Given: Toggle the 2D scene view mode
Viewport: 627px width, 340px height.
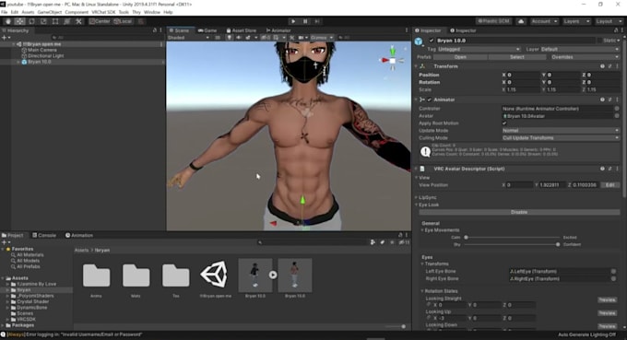Looking at the screenshot, I should tap(218, 38).
